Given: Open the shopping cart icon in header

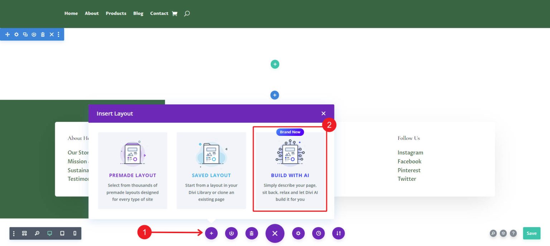Looking at the screenshot, I should click(x=175, y=14).
